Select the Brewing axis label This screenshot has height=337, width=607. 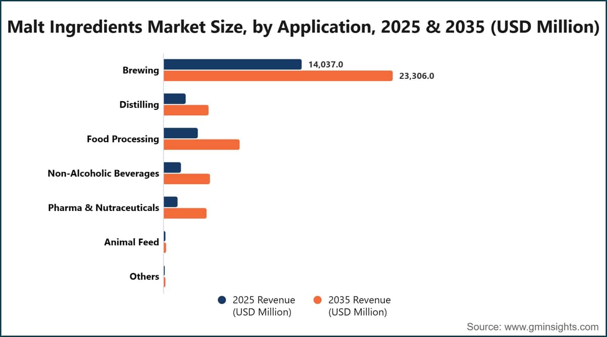point(141,70)
